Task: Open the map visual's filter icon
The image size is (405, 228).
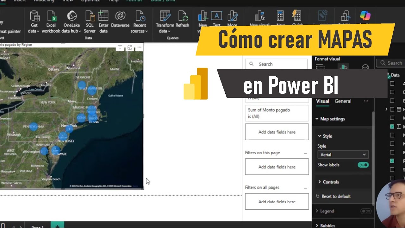Action: (x=120, y=47)
